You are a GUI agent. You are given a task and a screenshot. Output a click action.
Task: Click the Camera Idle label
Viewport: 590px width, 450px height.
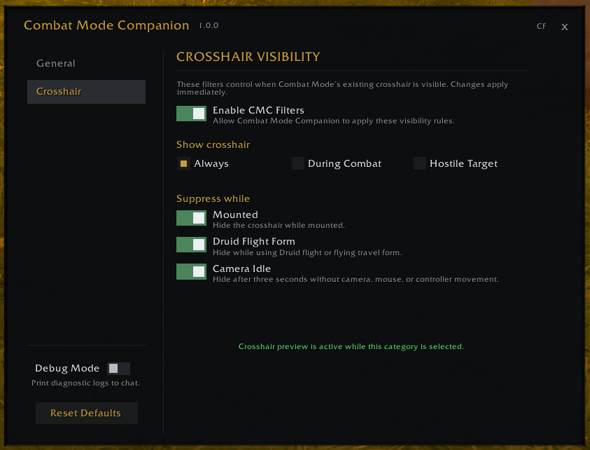[x=241, y=268]
